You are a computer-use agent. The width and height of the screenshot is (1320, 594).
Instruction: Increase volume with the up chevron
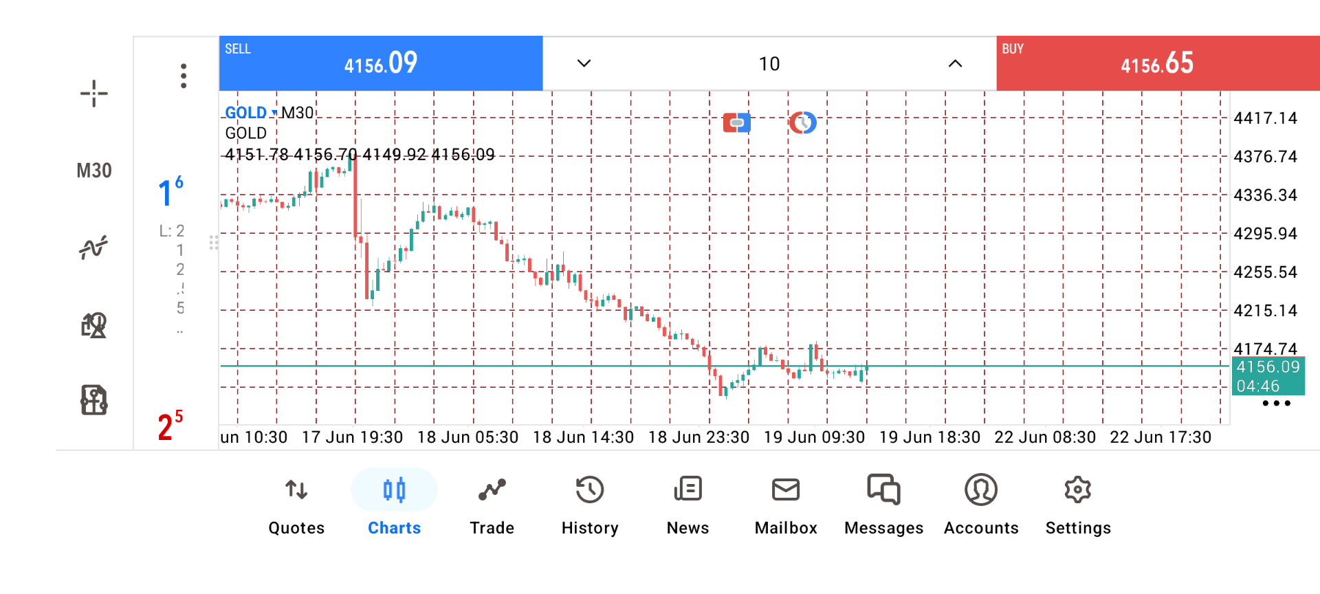click(x=955, y=63)
